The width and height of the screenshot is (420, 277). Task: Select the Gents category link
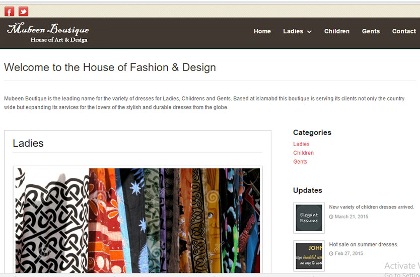300,162
